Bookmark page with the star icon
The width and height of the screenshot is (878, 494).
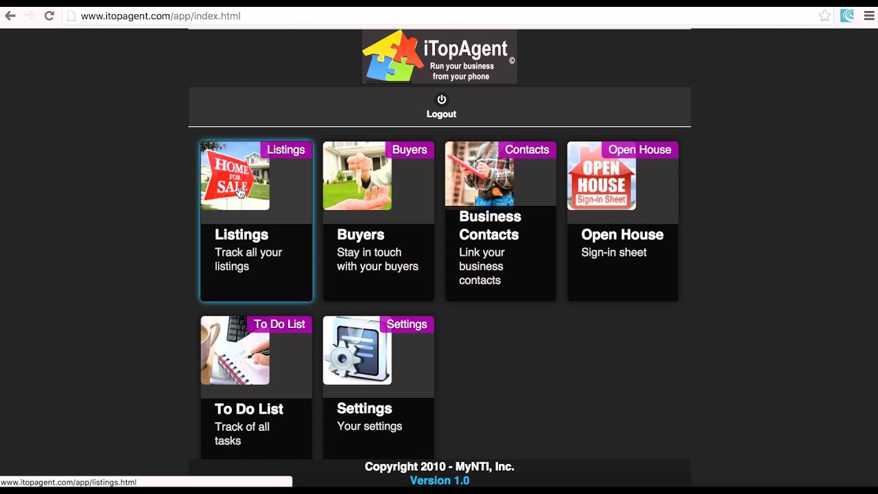point(824,16)
